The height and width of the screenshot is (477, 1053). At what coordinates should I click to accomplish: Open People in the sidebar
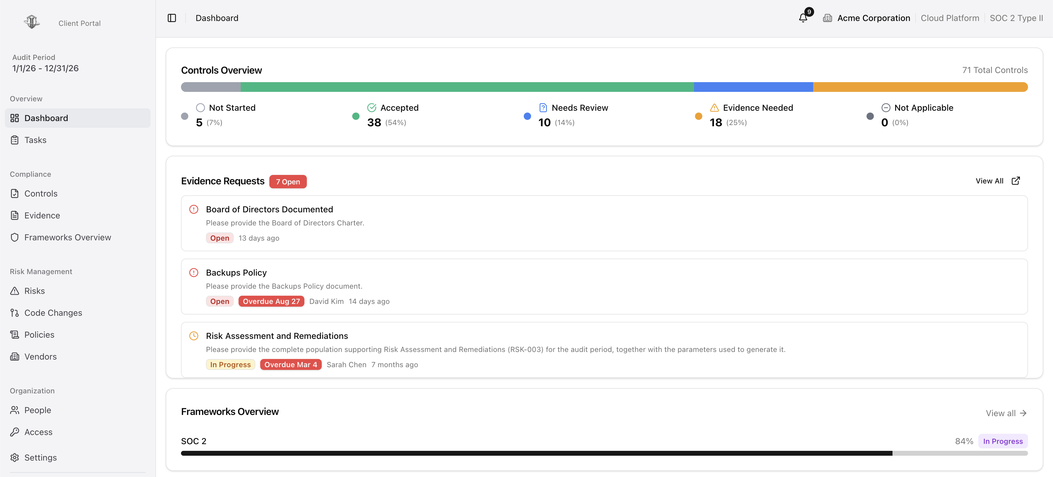click(x=78, y=410)
